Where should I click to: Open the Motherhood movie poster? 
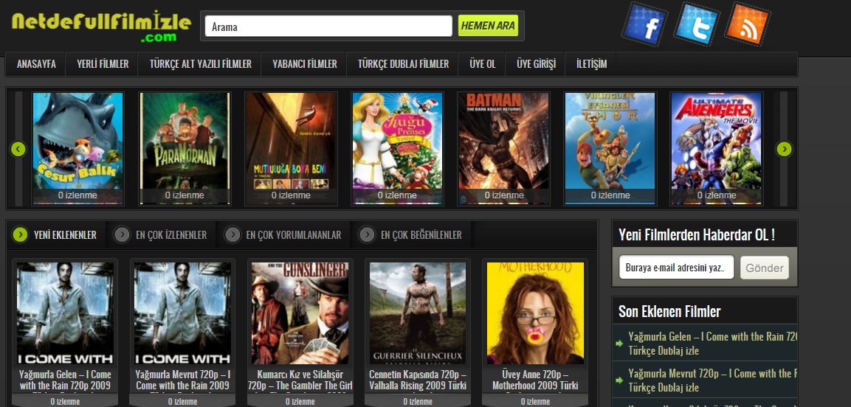point(535,313)
